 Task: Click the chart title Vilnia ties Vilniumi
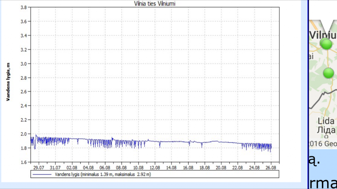click(154, 3)
